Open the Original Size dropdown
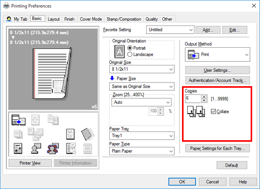260x189 pixels. coord(142,69)
